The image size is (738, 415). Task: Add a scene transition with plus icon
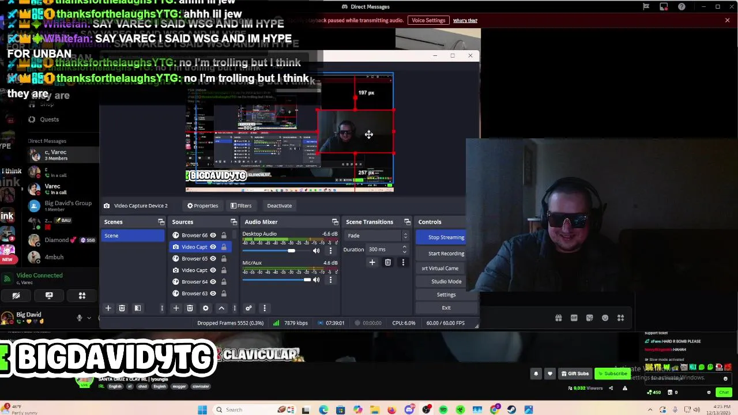point(372,263)
